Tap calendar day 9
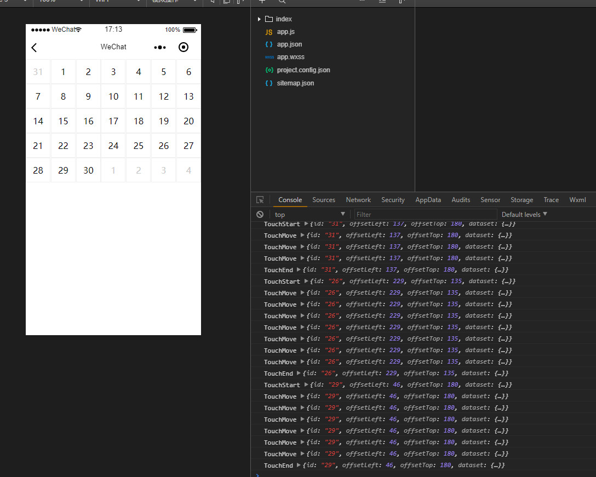This screenshot has width=596, height=477. [x=88, y=96]
